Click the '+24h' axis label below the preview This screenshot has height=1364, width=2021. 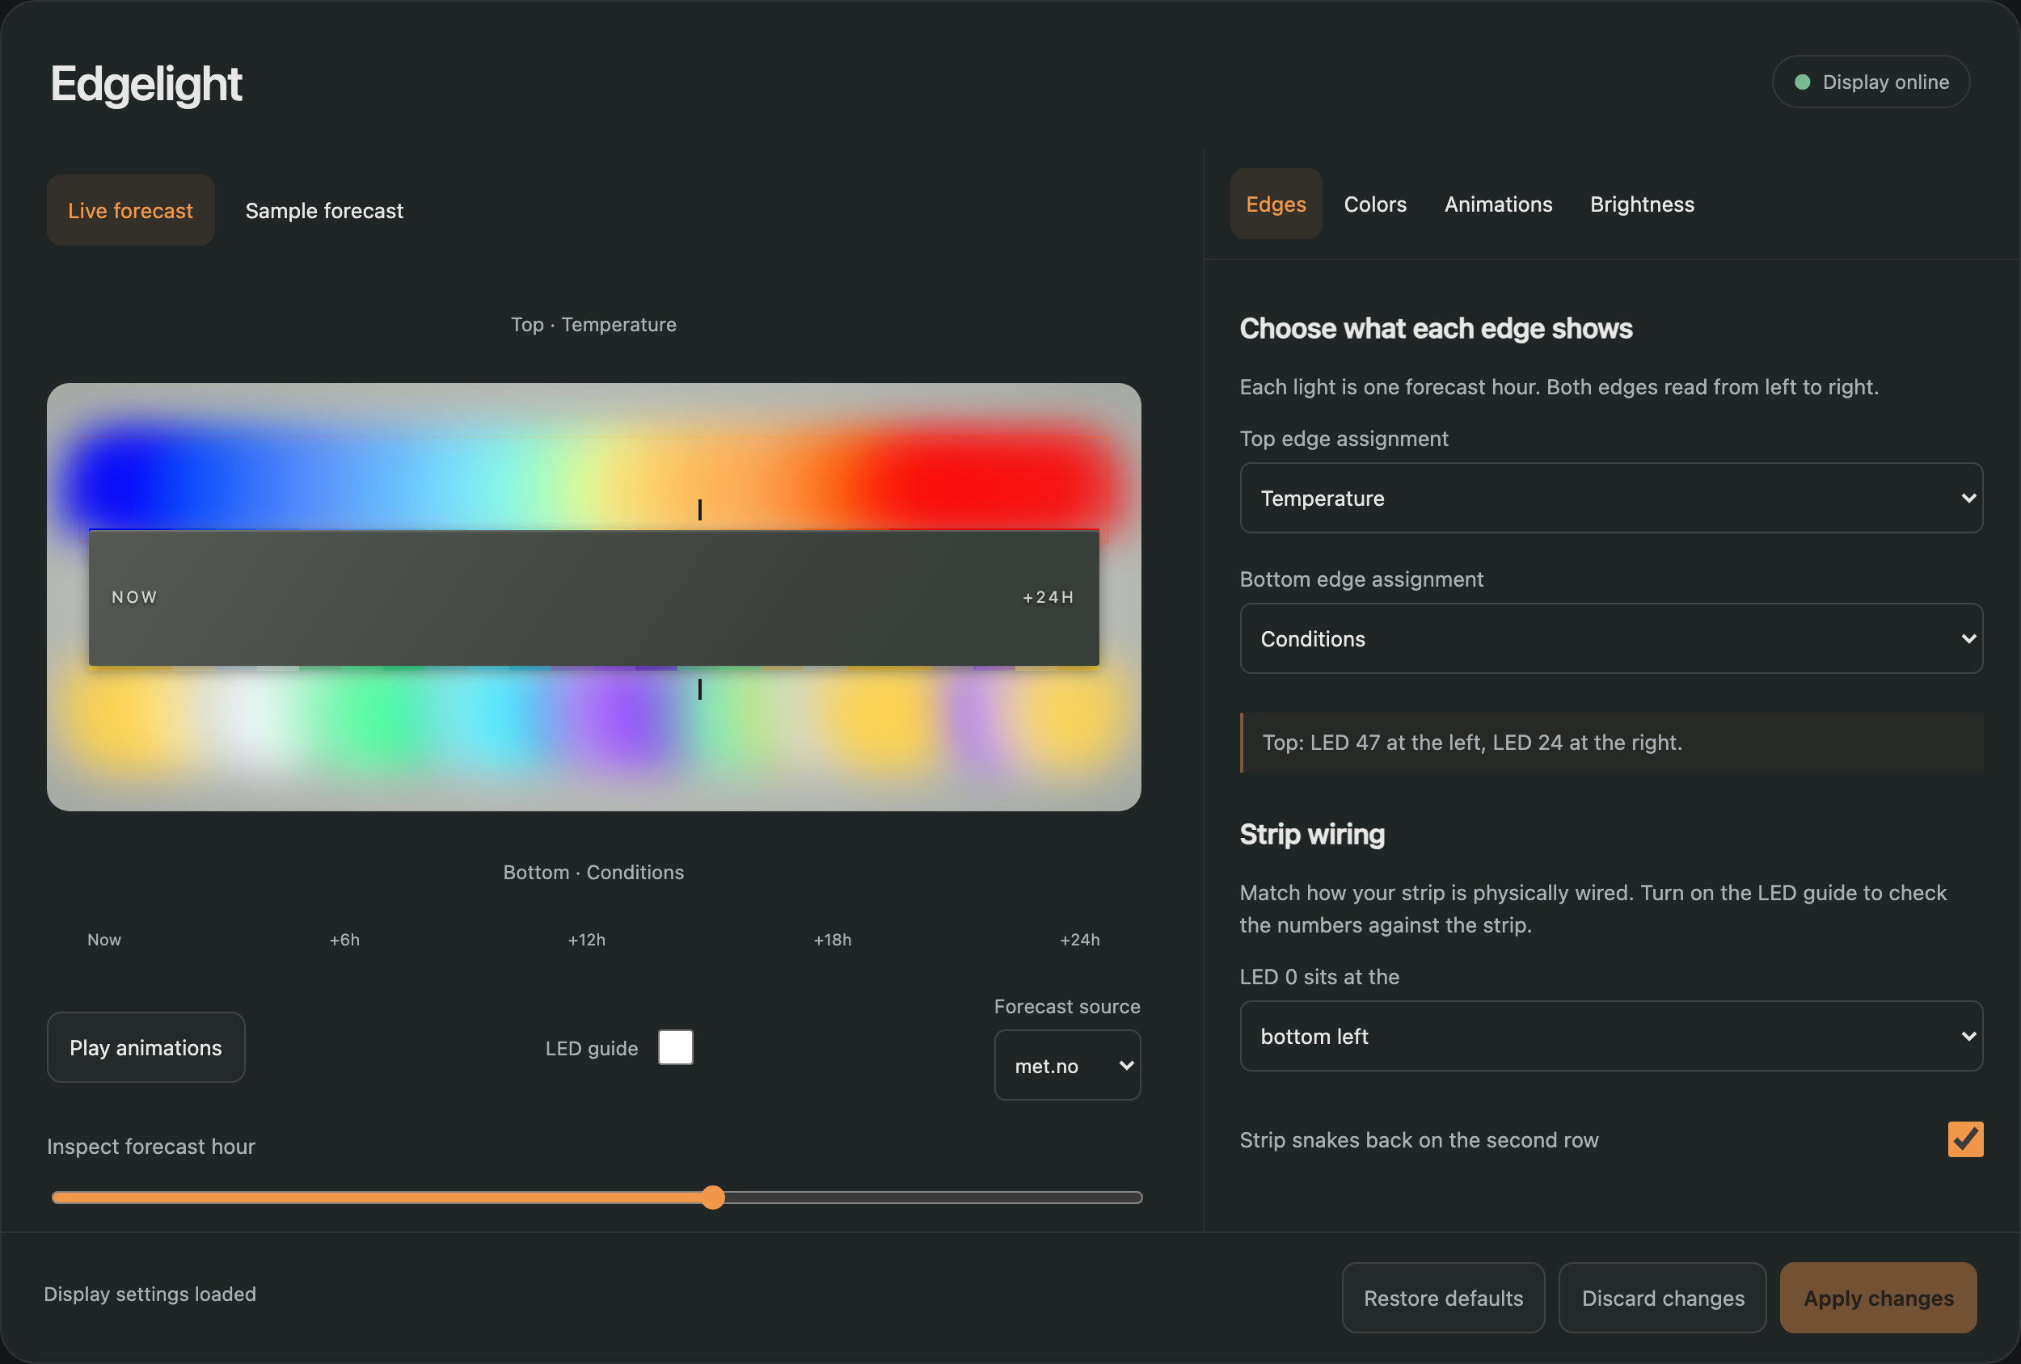[x=1080, y=940]
